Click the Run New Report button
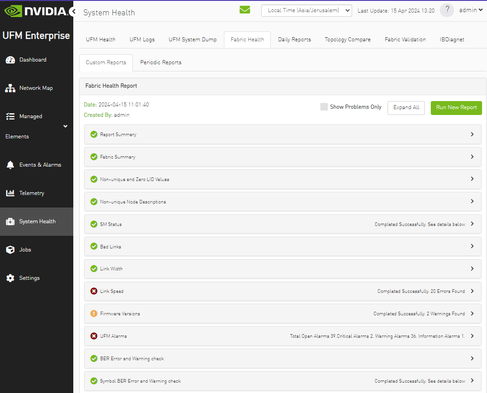Image resolution: width=487 pixels, height=393 pixels. point(456,108)
